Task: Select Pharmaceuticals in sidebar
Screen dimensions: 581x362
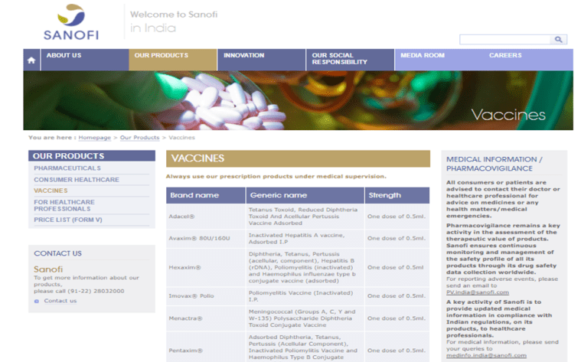Action: click(x=67, y=168)
